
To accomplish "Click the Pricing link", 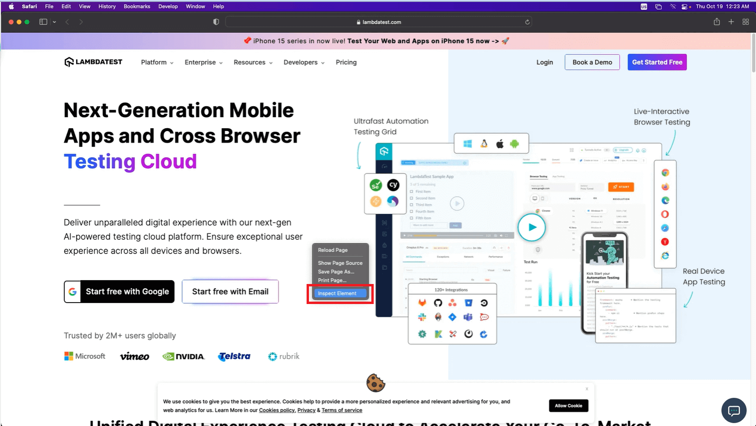I will [x=346, y=62].
